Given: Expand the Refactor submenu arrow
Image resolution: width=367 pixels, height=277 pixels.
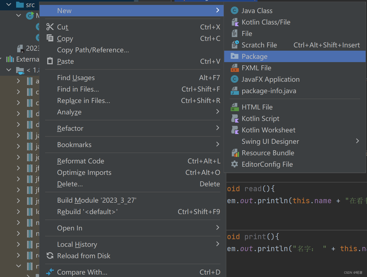Looking at the screenshot, I should coord(218,128).
